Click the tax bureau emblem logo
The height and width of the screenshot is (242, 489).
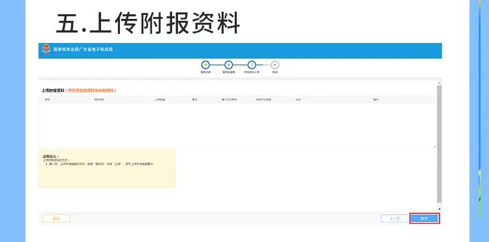click(46, 50)
